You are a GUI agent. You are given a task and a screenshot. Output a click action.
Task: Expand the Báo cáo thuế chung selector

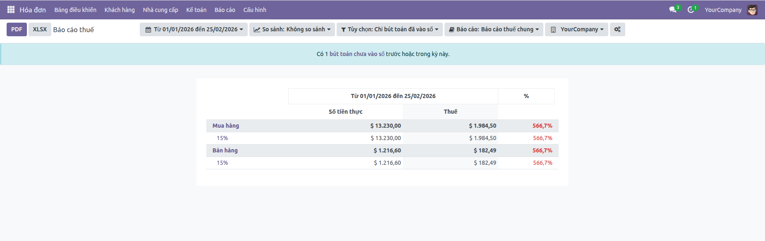coord(493,29)
